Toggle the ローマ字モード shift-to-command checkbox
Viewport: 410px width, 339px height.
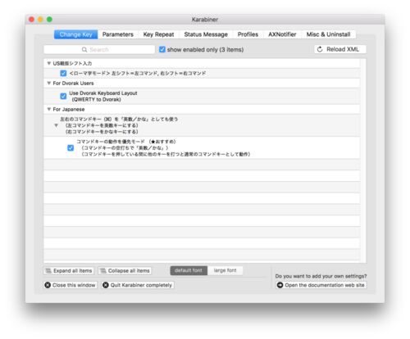coord(63,73)
